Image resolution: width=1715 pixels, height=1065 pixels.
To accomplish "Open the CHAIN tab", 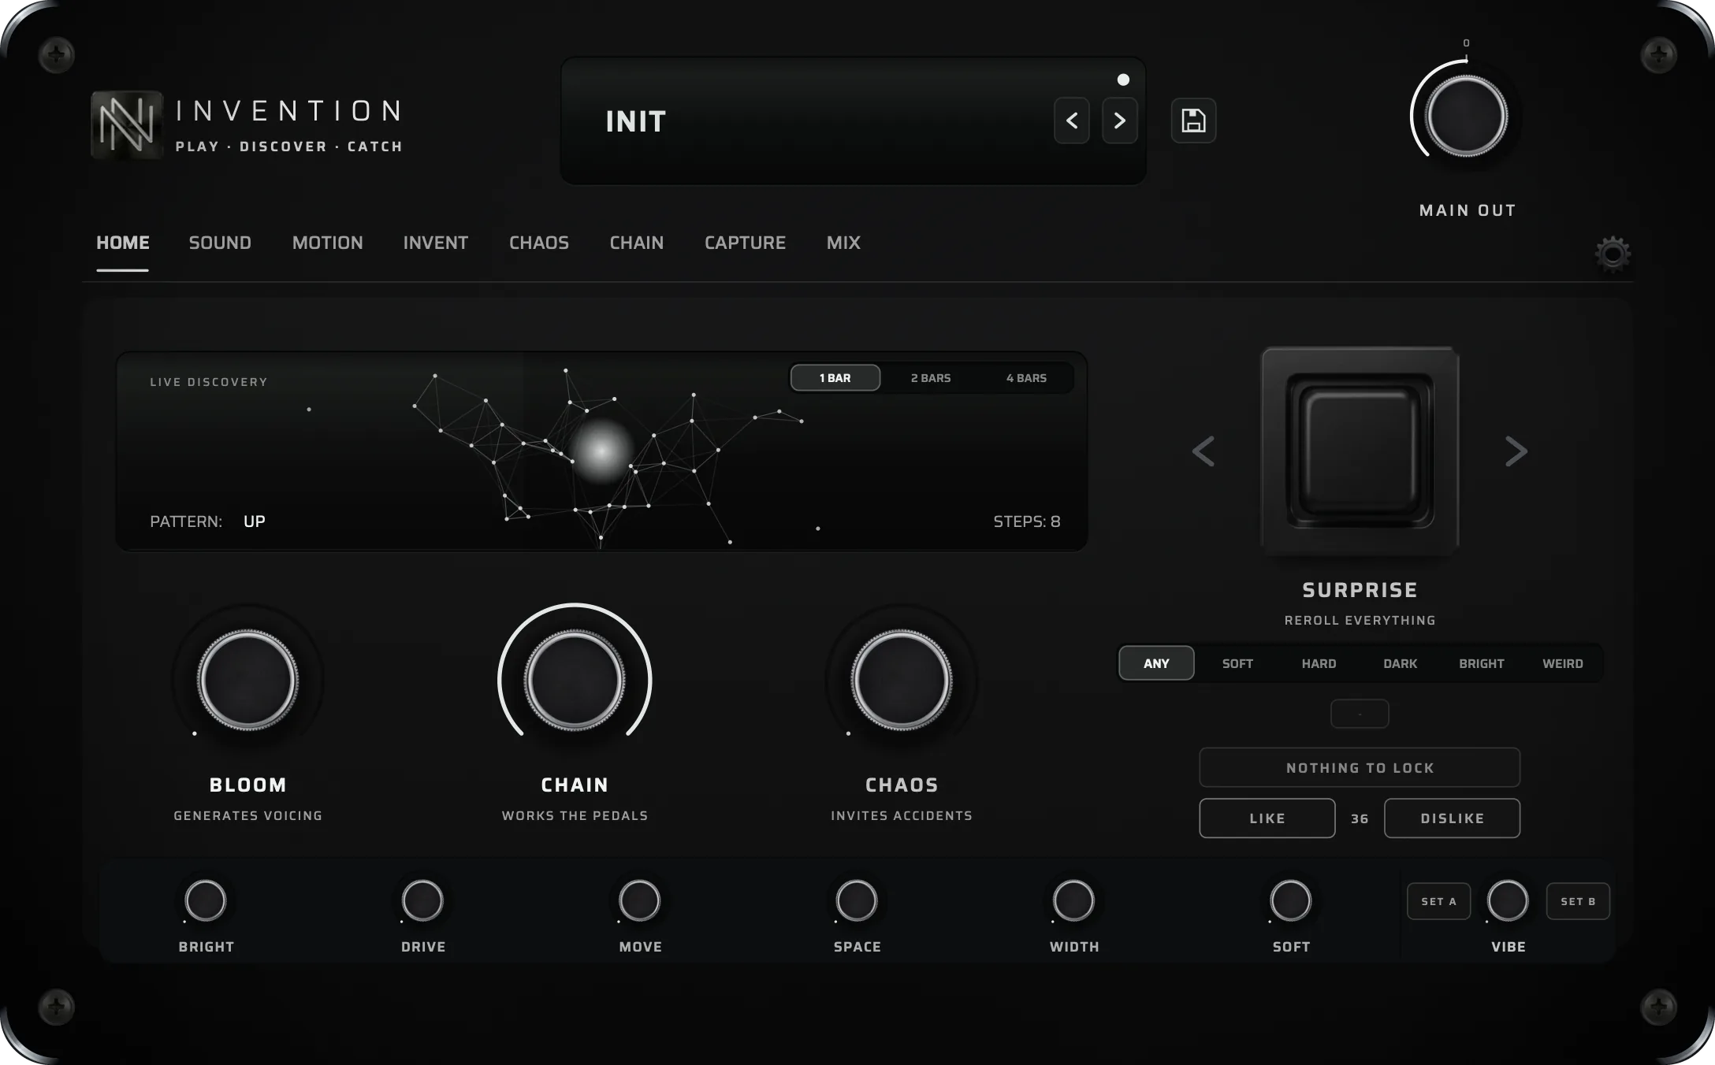I will 637,243.
